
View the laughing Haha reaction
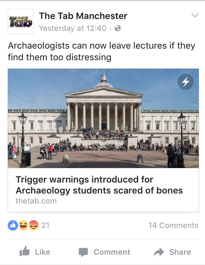tap(23, 225)
